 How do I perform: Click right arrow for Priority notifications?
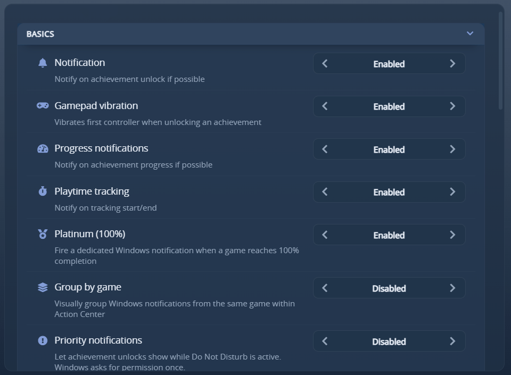click(x=452, y=341)
